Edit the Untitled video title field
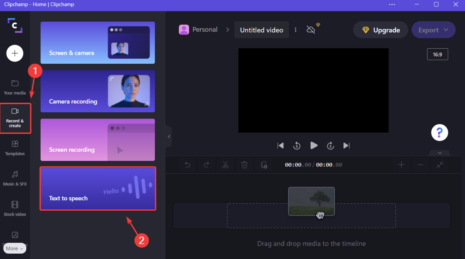Image resolution: width=465 pixels, height=259 pixels. (261, 30)
